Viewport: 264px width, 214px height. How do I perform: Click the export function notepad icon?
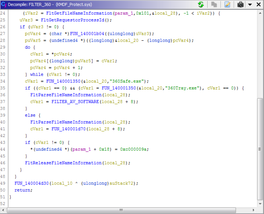click(227, 4)
